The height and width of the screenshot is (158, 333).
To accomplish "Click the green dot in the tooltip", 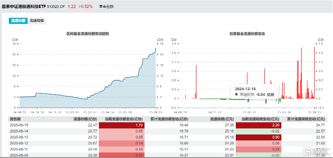I will click(237, 95).
